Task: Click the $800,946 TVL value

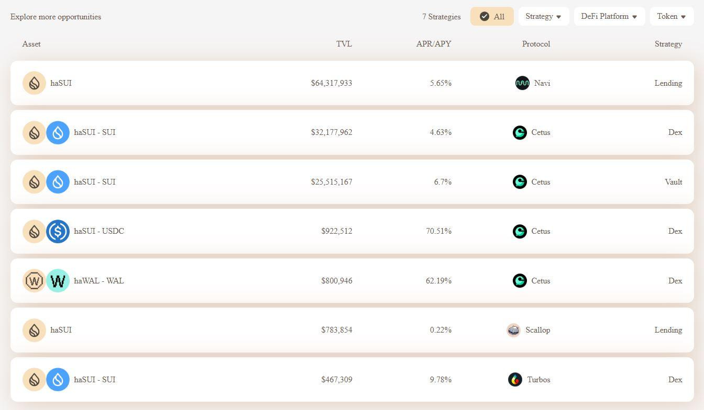Action: click(337, 281)
